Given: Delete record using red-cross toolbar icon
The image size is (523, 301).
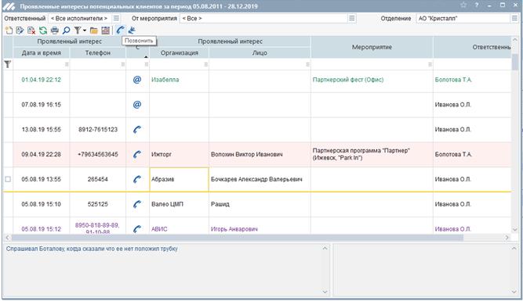Looking at the screenshot, I should [x=31, y=30].
